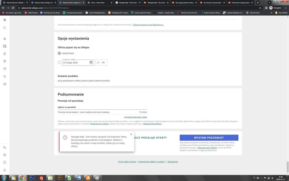Open Photoshop from the Windows taskbar
The image size is (289, 181).
pos(32,178)
